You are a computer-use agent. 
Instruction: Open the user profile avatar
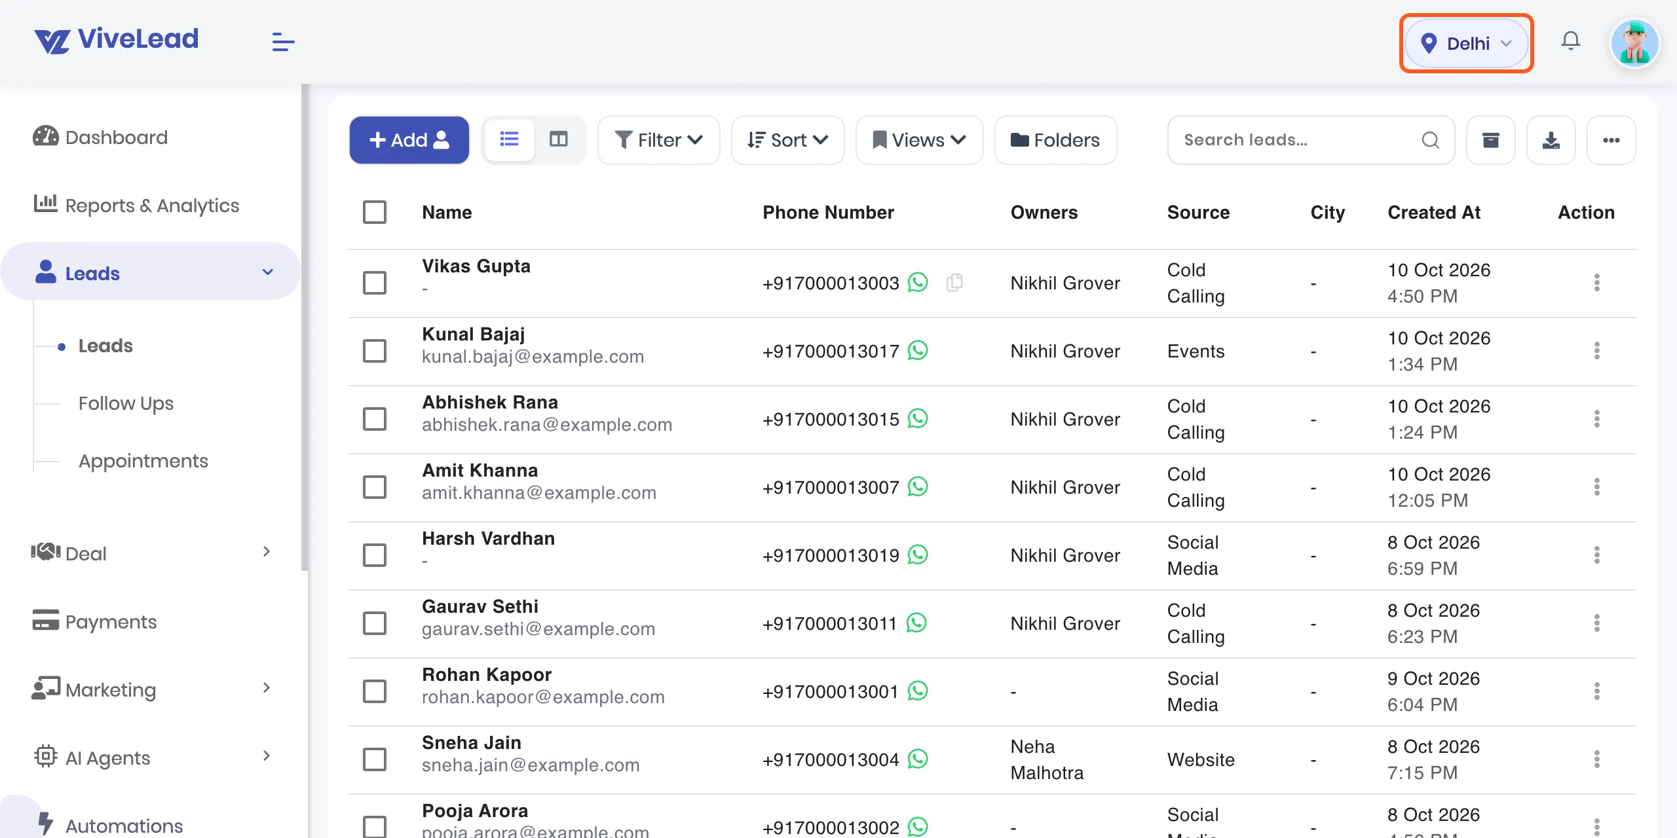point(1634,43)
